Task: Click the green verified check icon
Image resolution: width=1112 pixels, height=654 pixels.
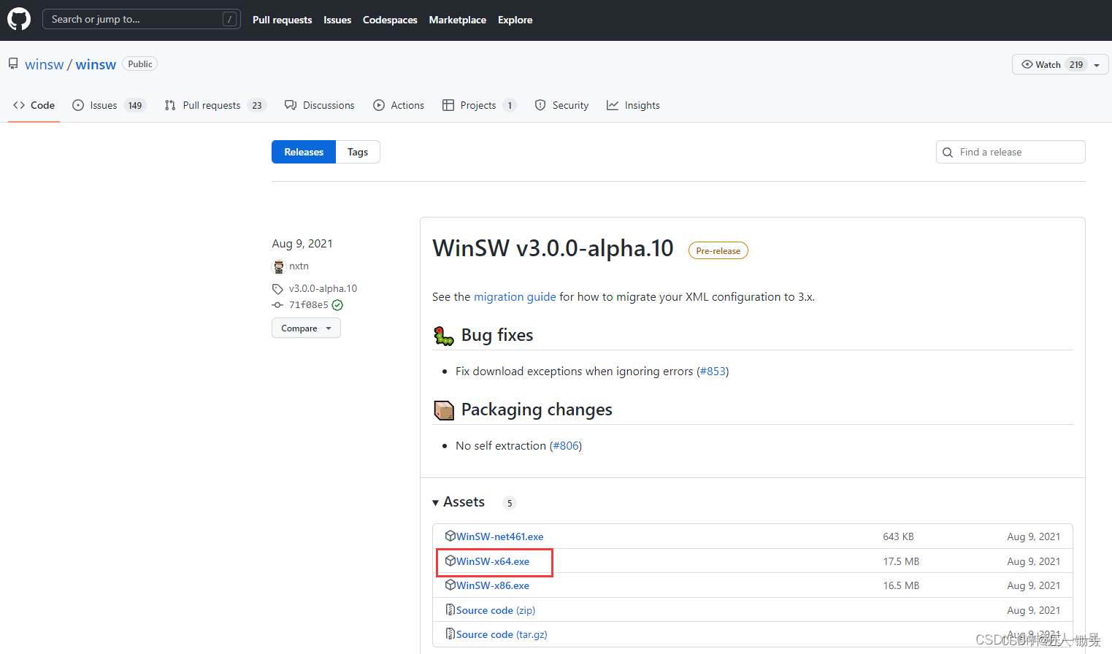Action: [337, 305]
